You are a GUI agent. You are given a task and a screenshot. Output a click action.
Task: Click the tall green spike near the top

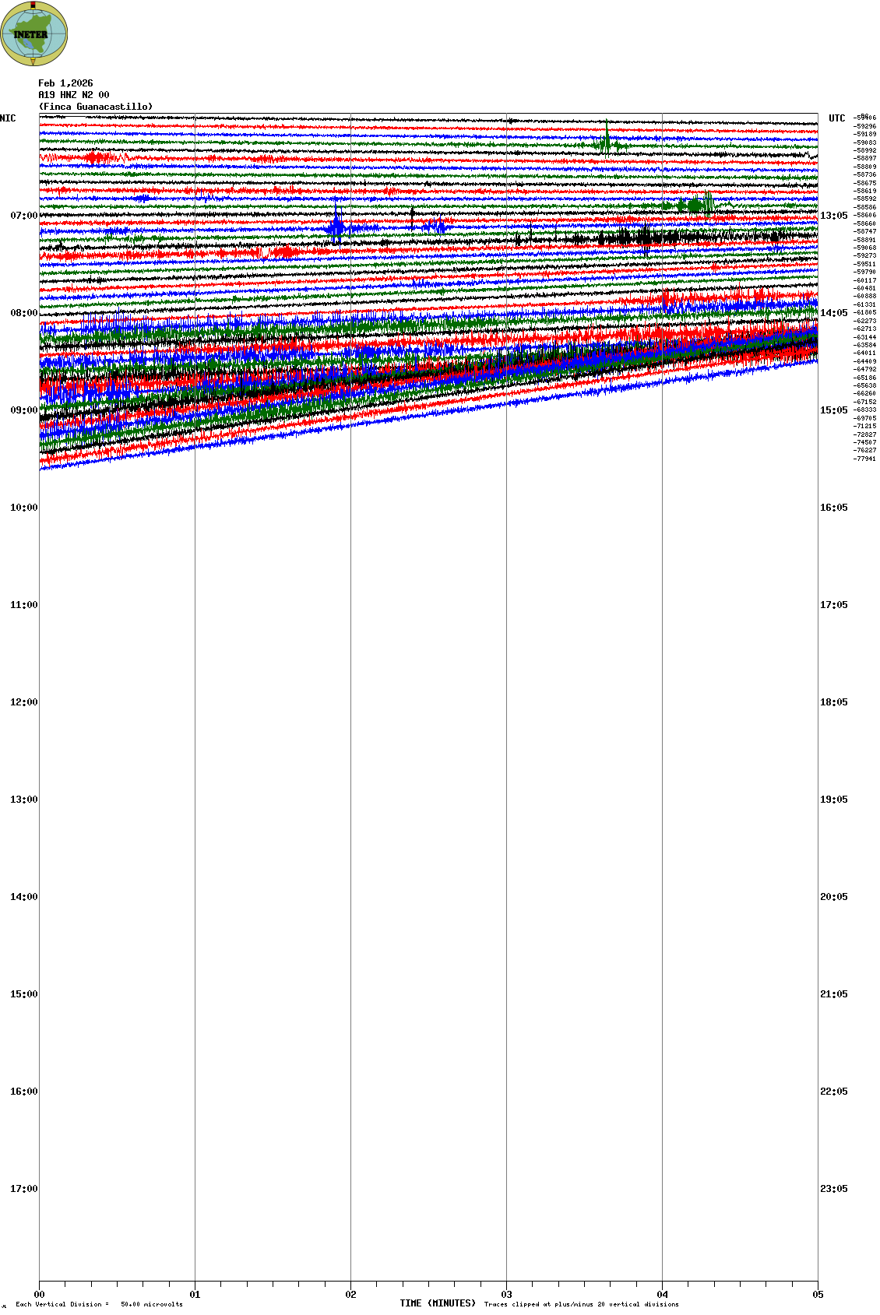coord(607,136)
